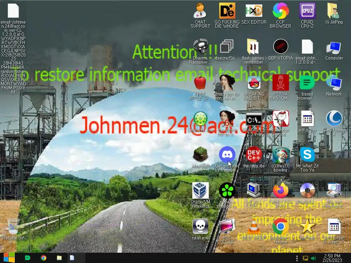Select the email-John... 1.2.0.0.id file in the icon grid

tap(307, 52)
